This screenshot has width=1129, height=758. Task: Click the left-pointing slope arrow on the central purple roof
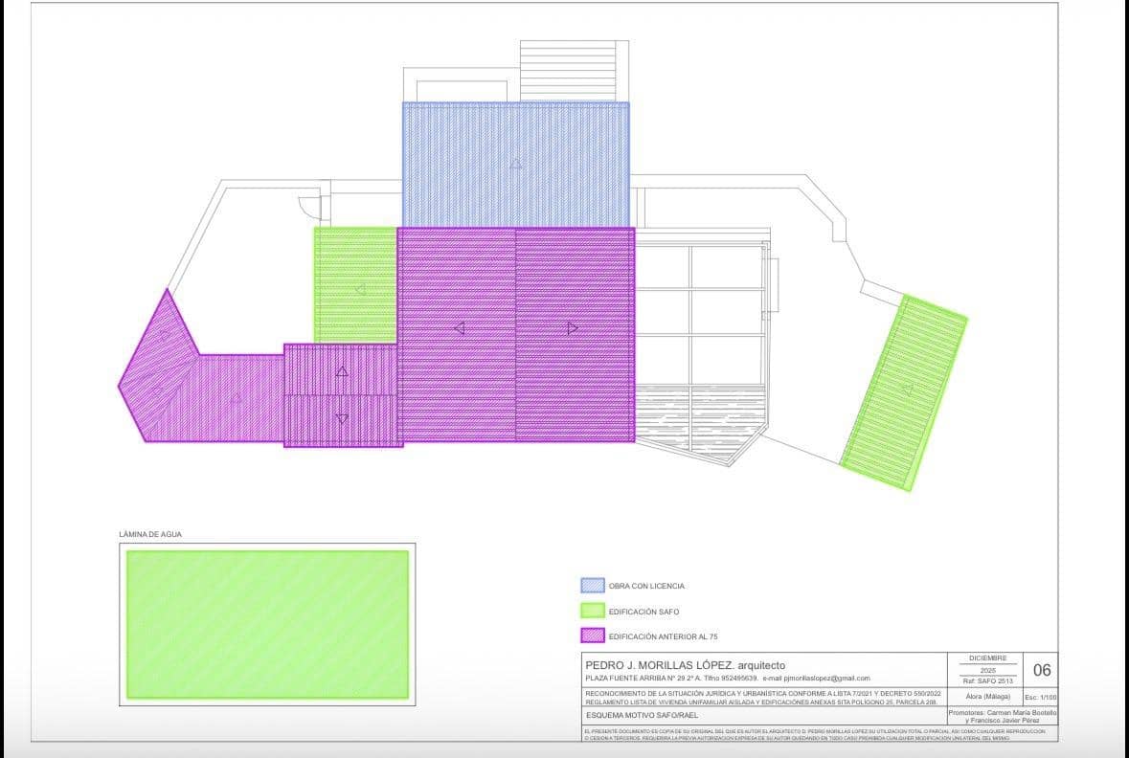[x=459, y=328]
